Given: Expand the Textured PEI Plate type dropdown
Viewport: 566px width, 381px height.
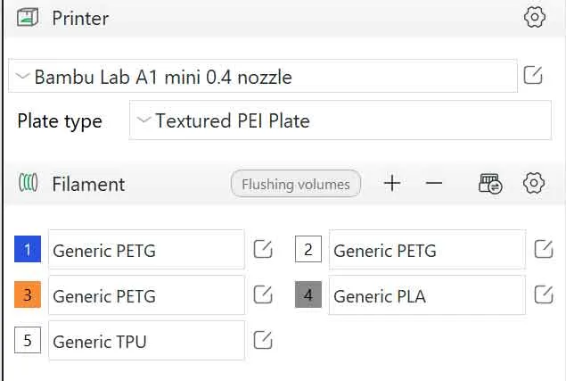Looking at the screenshot, I should (x=340, y=120).
